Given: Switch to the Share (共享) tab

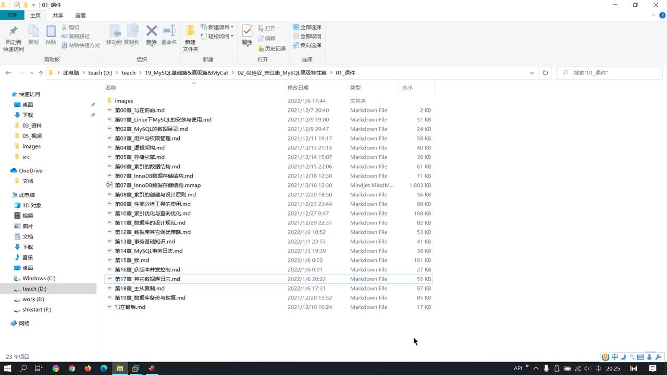Looking at the screenshot, I should coord(58,16).
